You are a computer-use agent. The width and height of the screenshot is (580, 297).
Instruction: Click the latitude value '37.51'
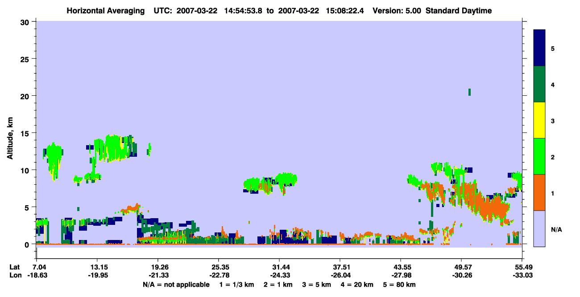(340, 267)
